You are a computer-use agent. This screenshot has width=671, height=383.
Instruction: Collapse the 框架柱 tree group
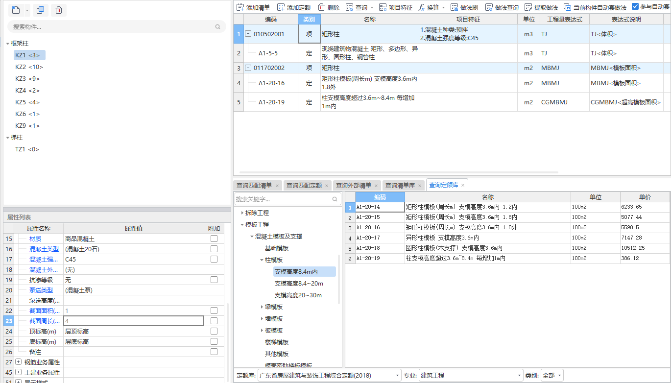pos(7,44)
